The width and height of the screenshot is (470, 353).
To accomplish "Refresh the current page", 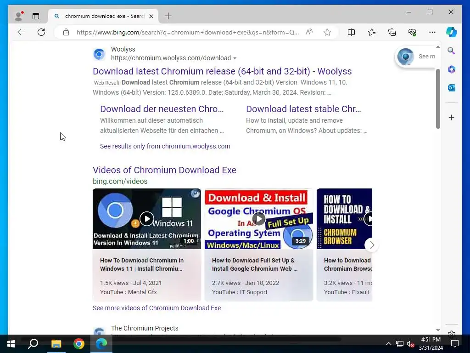I will pyautogui.click(x=41, y=32).
